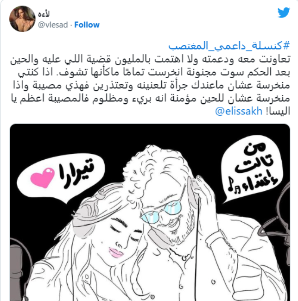Click the tweet body text paragraph
Image resolution: width=298 pixels, height=301 pixels.
click(150, 85)
